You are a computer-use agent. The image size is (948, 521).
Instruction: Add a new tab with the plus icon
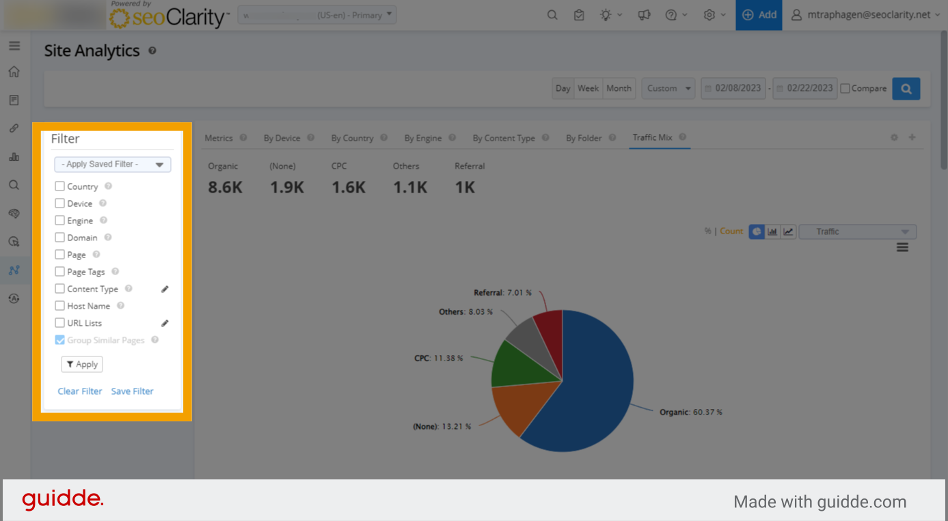(912, 137)
